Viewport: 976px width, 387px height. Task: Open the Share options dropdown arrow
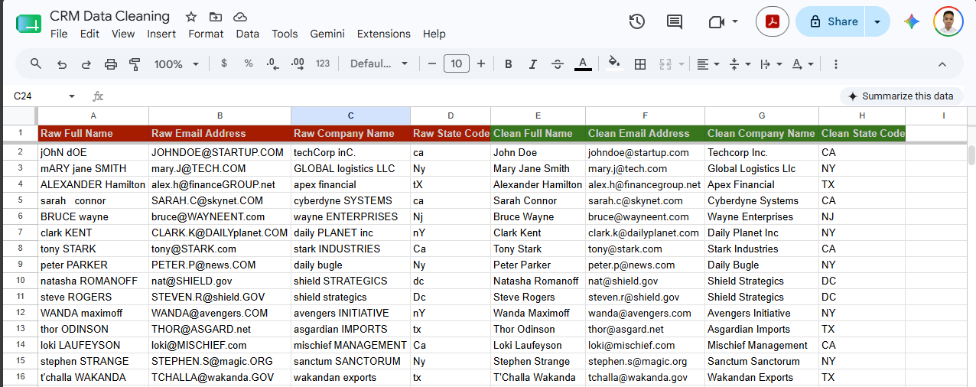tap(877, 21)
